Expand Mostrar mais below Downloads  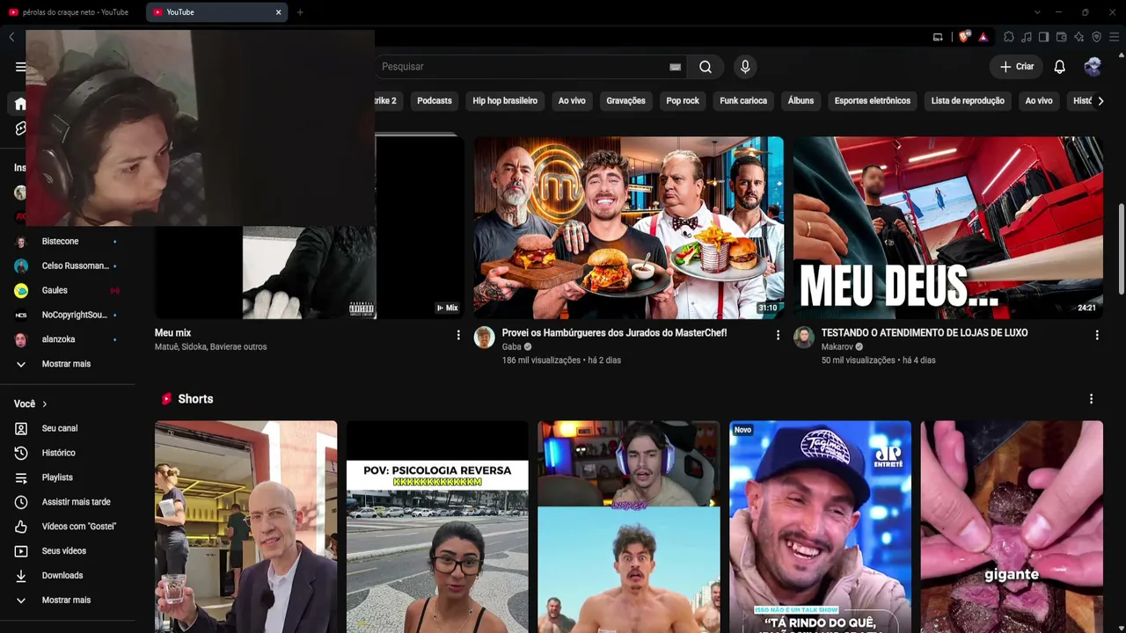click(x=68, y=600)
